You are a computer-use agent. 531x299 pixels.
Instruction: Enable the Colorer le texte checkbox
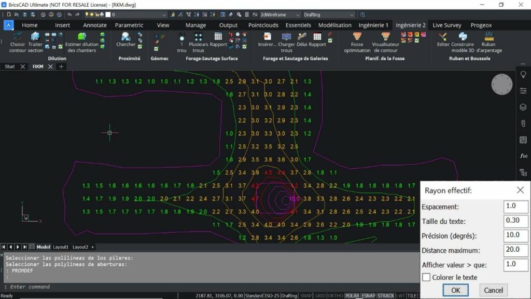click(x=426, y=277)
